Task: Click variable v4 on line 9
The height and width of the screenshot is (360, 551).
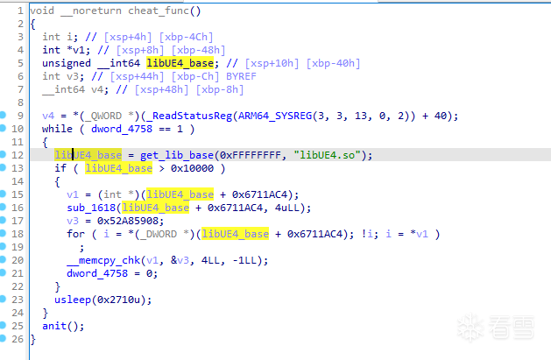Action: point(48,116)
